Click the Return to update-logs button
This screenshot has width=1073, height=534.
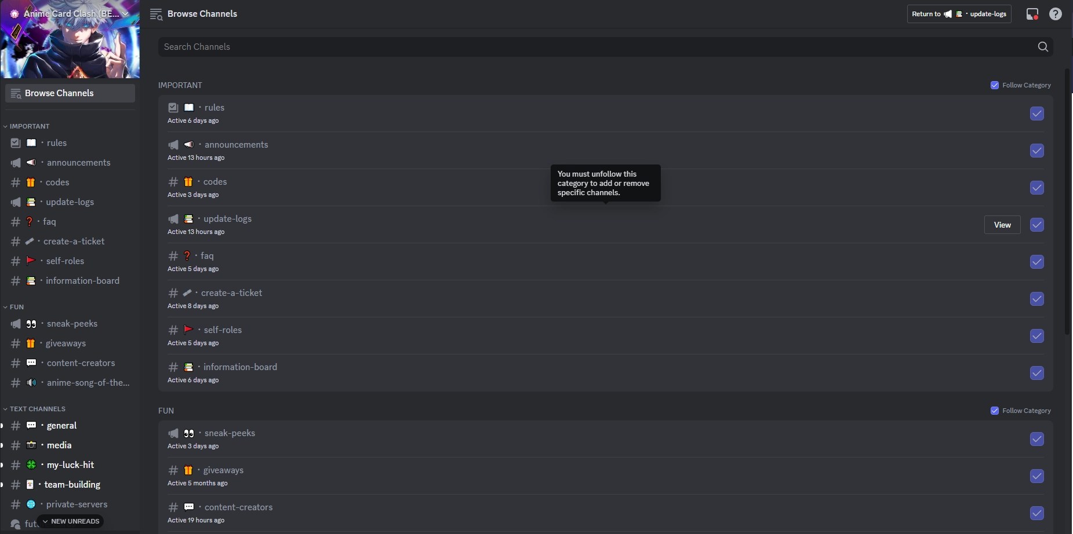click(959, 14)
